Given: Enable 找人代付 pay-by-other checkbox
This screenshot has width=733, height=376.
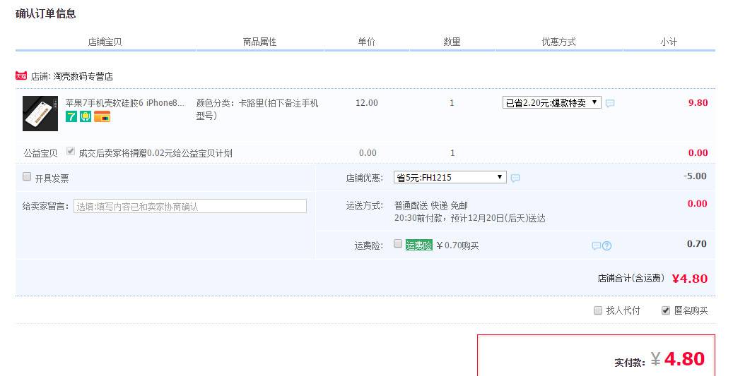Looking at the screenshot, I should coord(598,310).
